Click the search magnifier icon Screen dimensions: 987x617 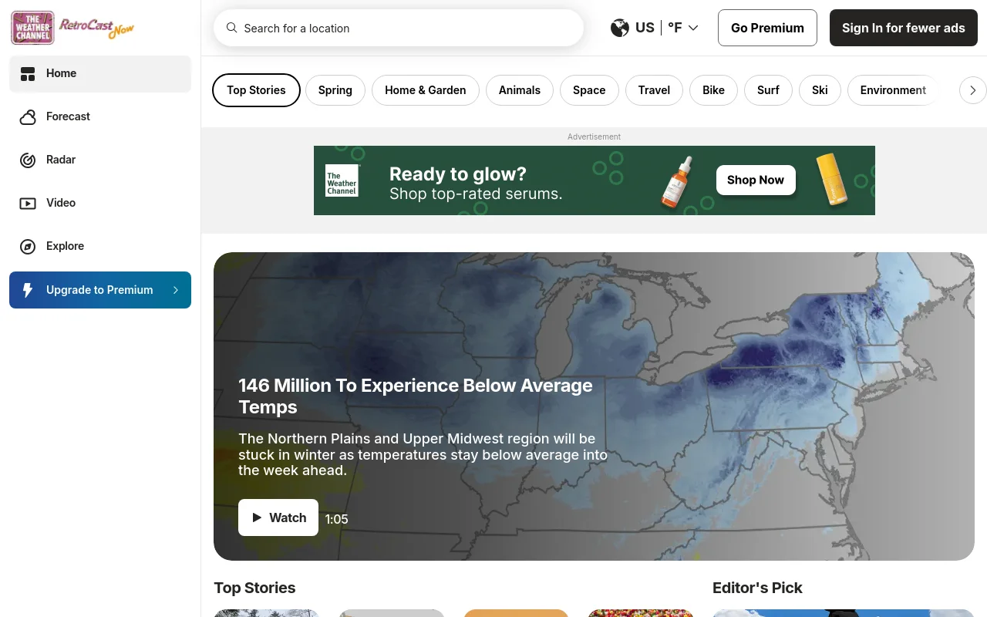tap(231, 28)
